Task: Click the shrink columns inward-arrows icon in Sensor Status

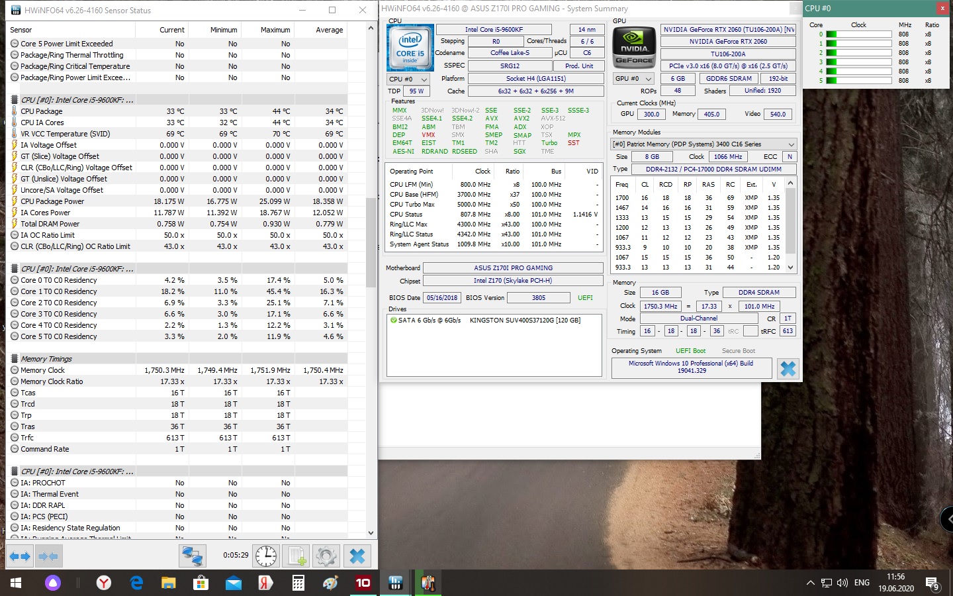Action: [48, 556]
